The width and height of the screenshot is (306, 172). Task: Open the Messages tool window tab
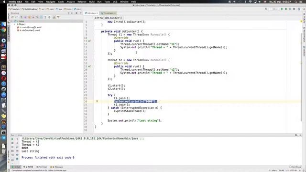57,167
